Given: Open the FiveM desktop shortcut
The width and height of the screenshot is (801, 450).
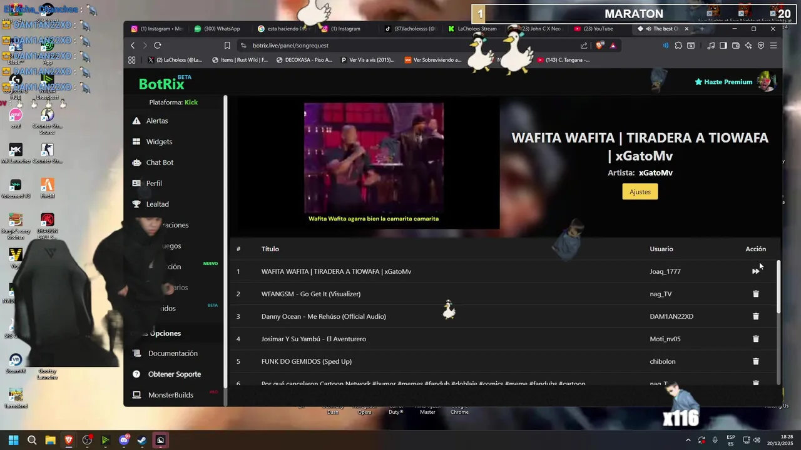Looking at the screenshot, I should (x=48, y=188).
